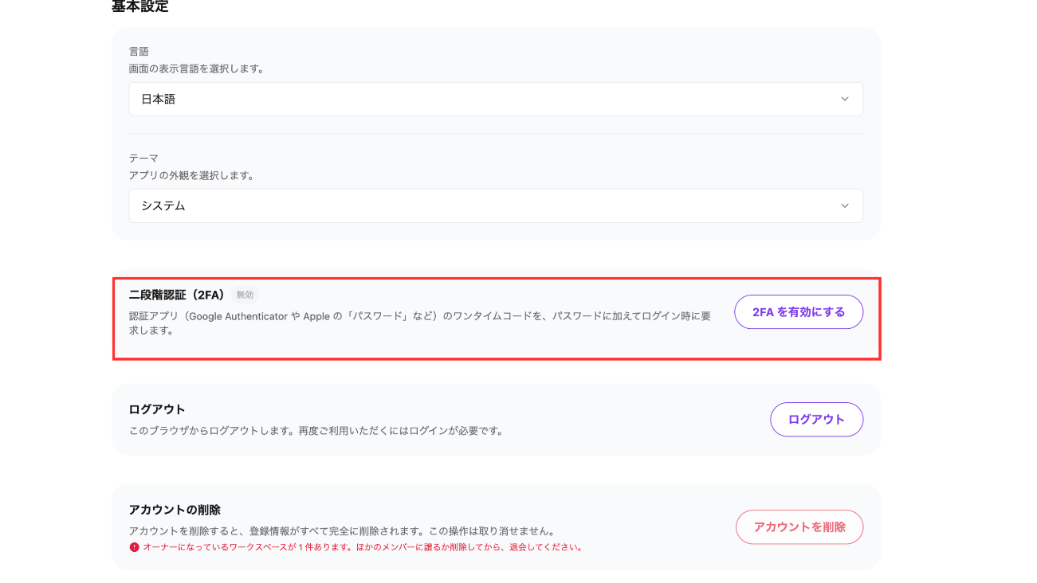Click the 無効 status badge beside 二段階認証
Image resolution: width=1037 pixels, height=583 pixels.
click(x=245, y=295)
